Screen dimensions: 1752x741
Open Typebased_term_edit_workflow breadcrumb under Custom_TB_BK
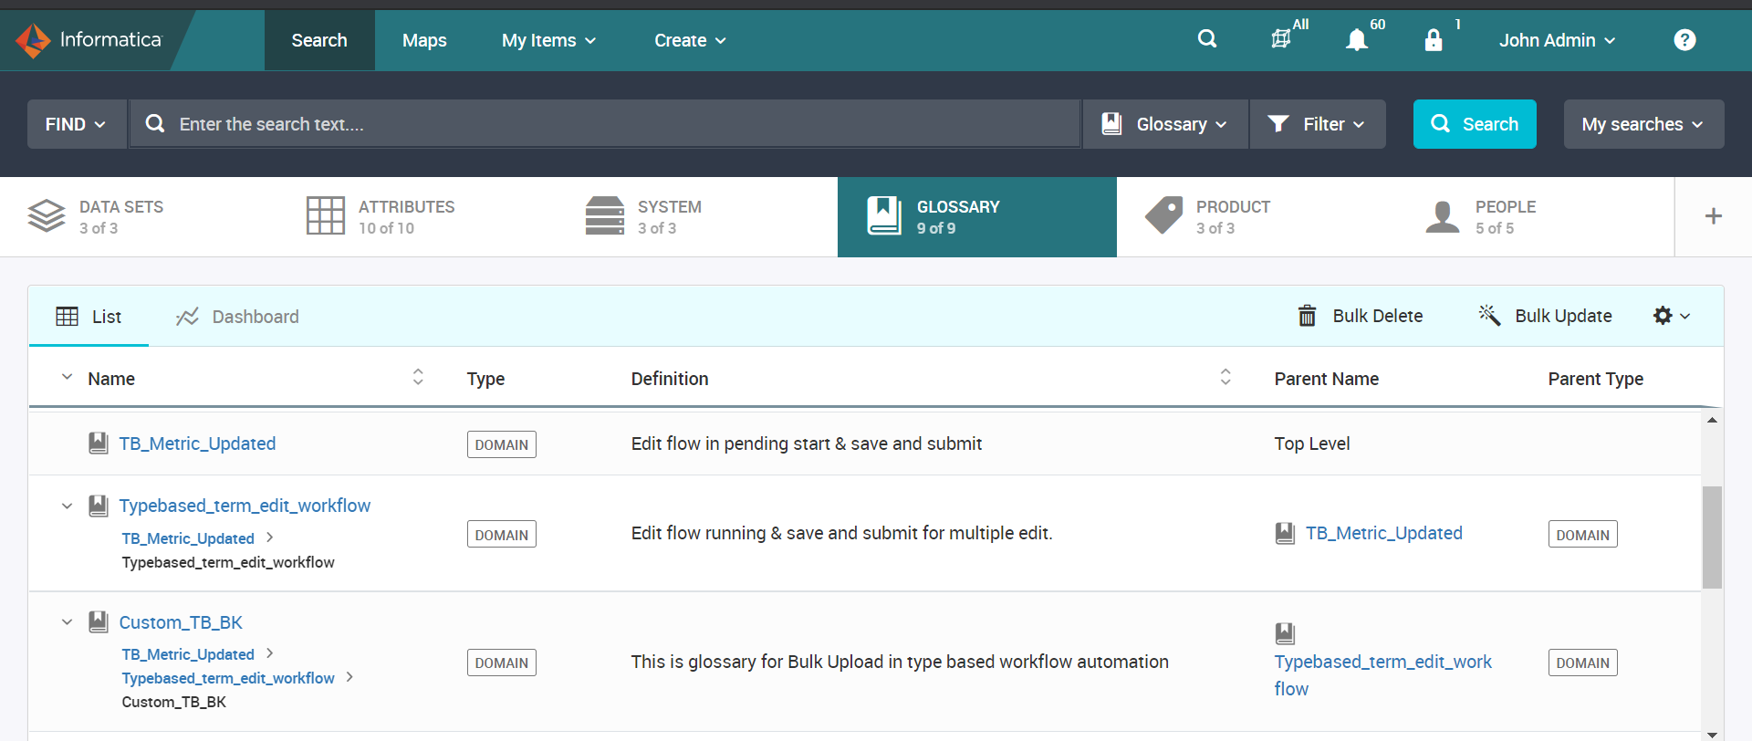click(x=228, y=678)
